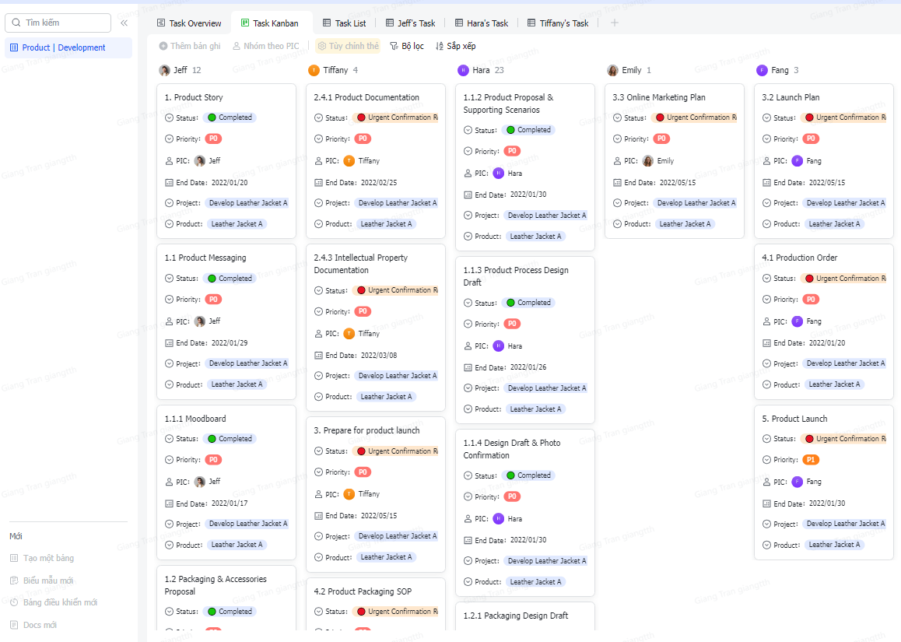901x642 pixels.
Task: Open the 1.1.1 Moodboard card title
Action: (x=195, y=419)
